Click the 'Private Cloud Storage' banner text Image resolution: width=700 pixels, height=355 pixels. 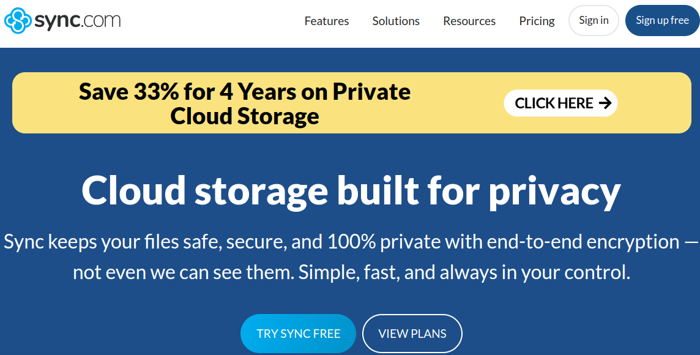click(245, 116)
